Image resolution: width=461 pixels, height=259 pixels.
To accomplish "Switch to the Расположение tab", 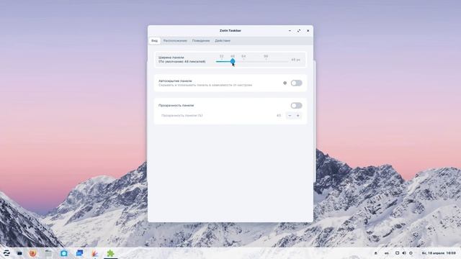I will [175, 41].
